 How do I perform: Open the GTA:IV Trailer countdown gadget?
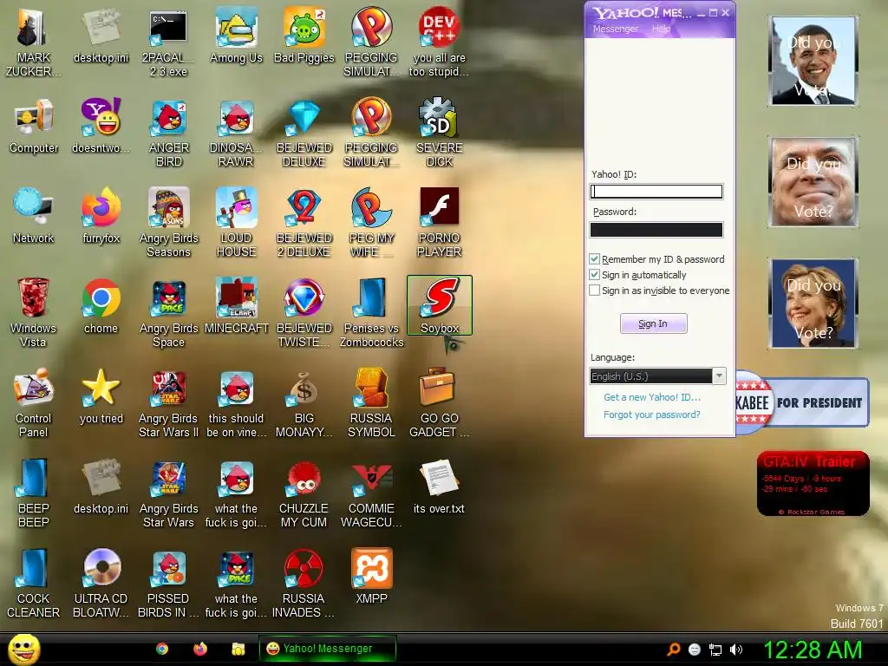[813, 483]
